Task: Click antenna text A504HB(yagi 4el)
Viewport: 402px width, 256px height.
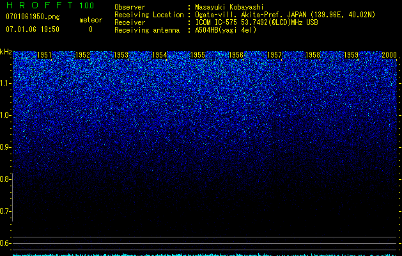Action: tap(226, 30)
